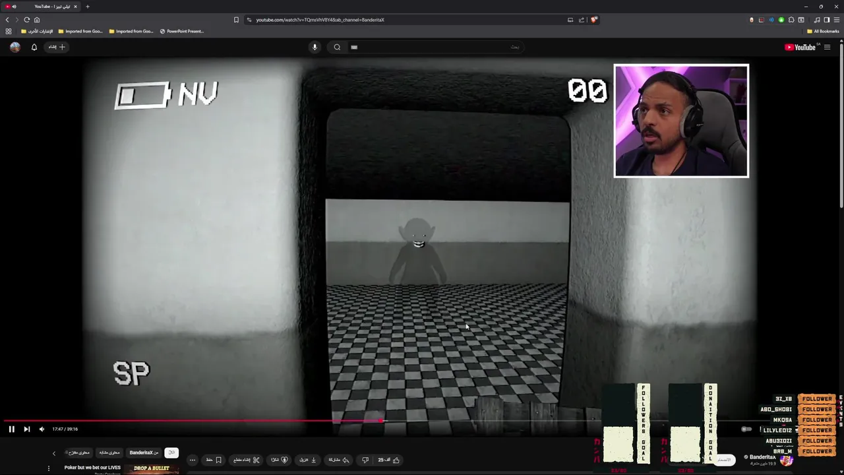
Task: Open the share icon in the address bar
Action: pos(582,20)
